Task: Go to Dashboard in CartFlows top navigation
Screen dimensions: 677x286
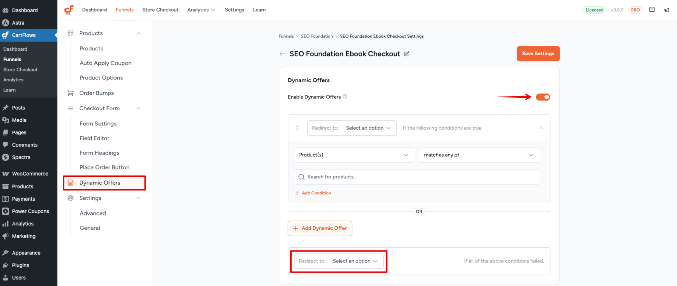Action: pos(94,10)
